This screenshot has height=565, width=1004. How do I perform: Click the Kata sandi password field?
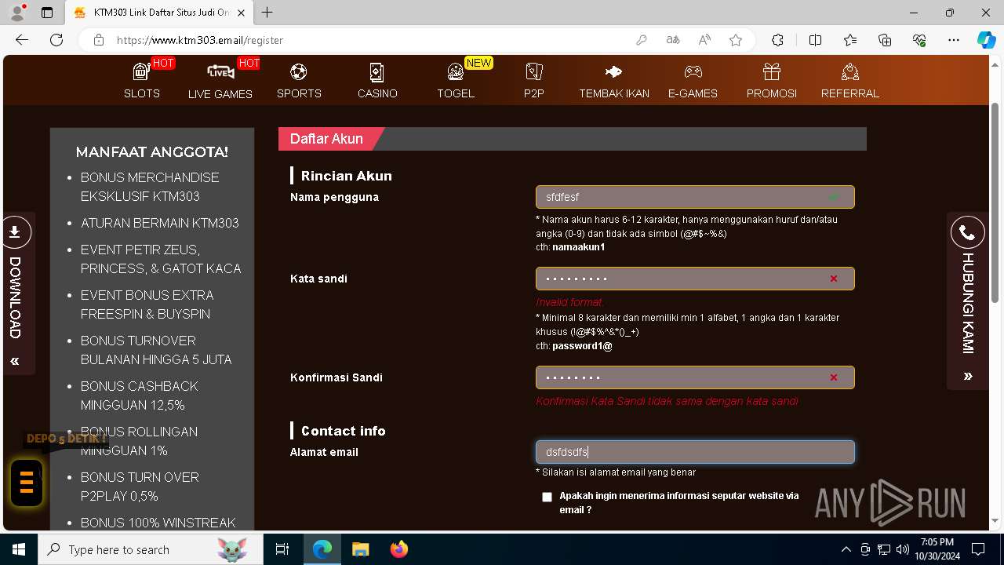pyautogui.click(x=695, y=279)
